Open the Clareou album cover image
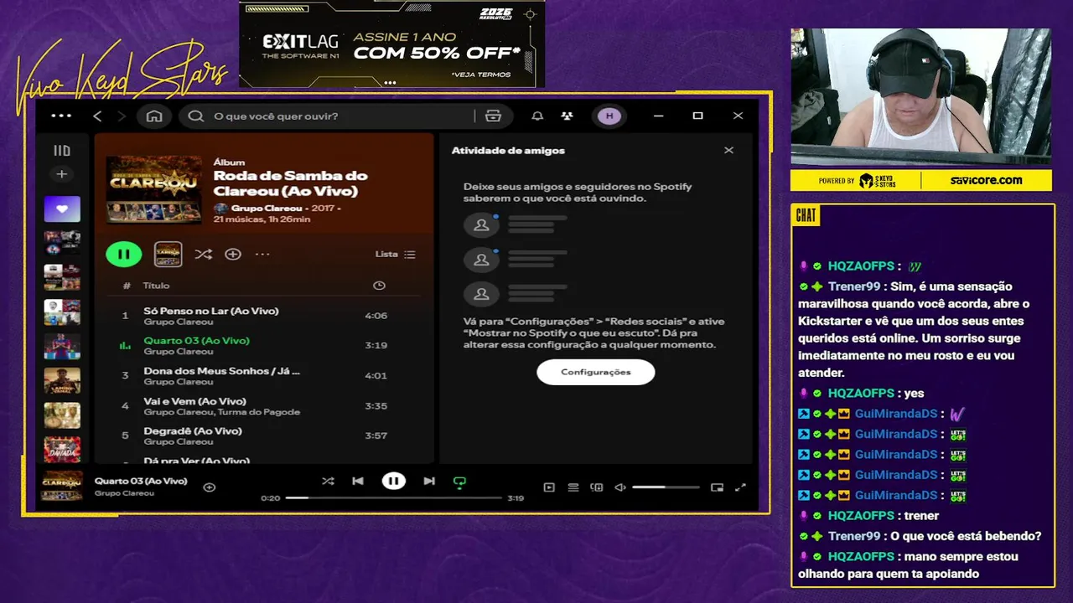The height and width of the screenshot is (603, 1073). pyautogui.click(x=154, y=189)
